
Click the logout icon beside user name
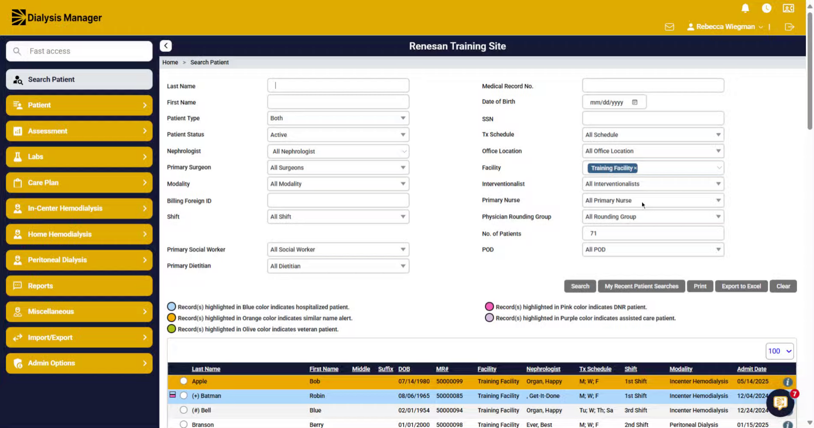pyautogui.click(x=790, y=27)
